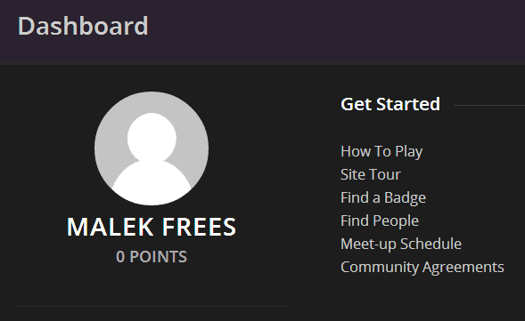525x321 pixels.
Task: Click the divider line below the profile
Action: pos(152,306)
